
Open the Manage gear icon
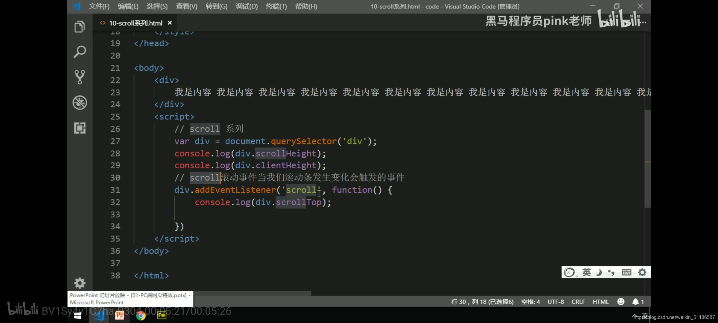pos(80,283)
